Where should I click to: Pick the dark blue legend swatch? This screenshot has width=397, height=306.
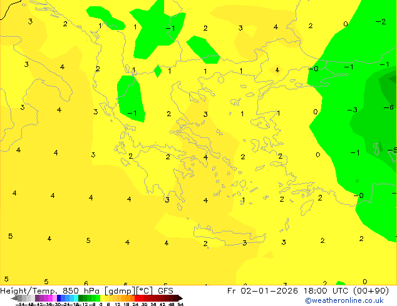[x=59, y=298]
